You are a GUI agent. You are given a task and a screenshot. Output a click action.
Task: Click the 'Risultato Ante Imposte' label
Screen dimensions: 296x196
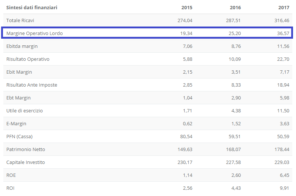click(31, 85)
